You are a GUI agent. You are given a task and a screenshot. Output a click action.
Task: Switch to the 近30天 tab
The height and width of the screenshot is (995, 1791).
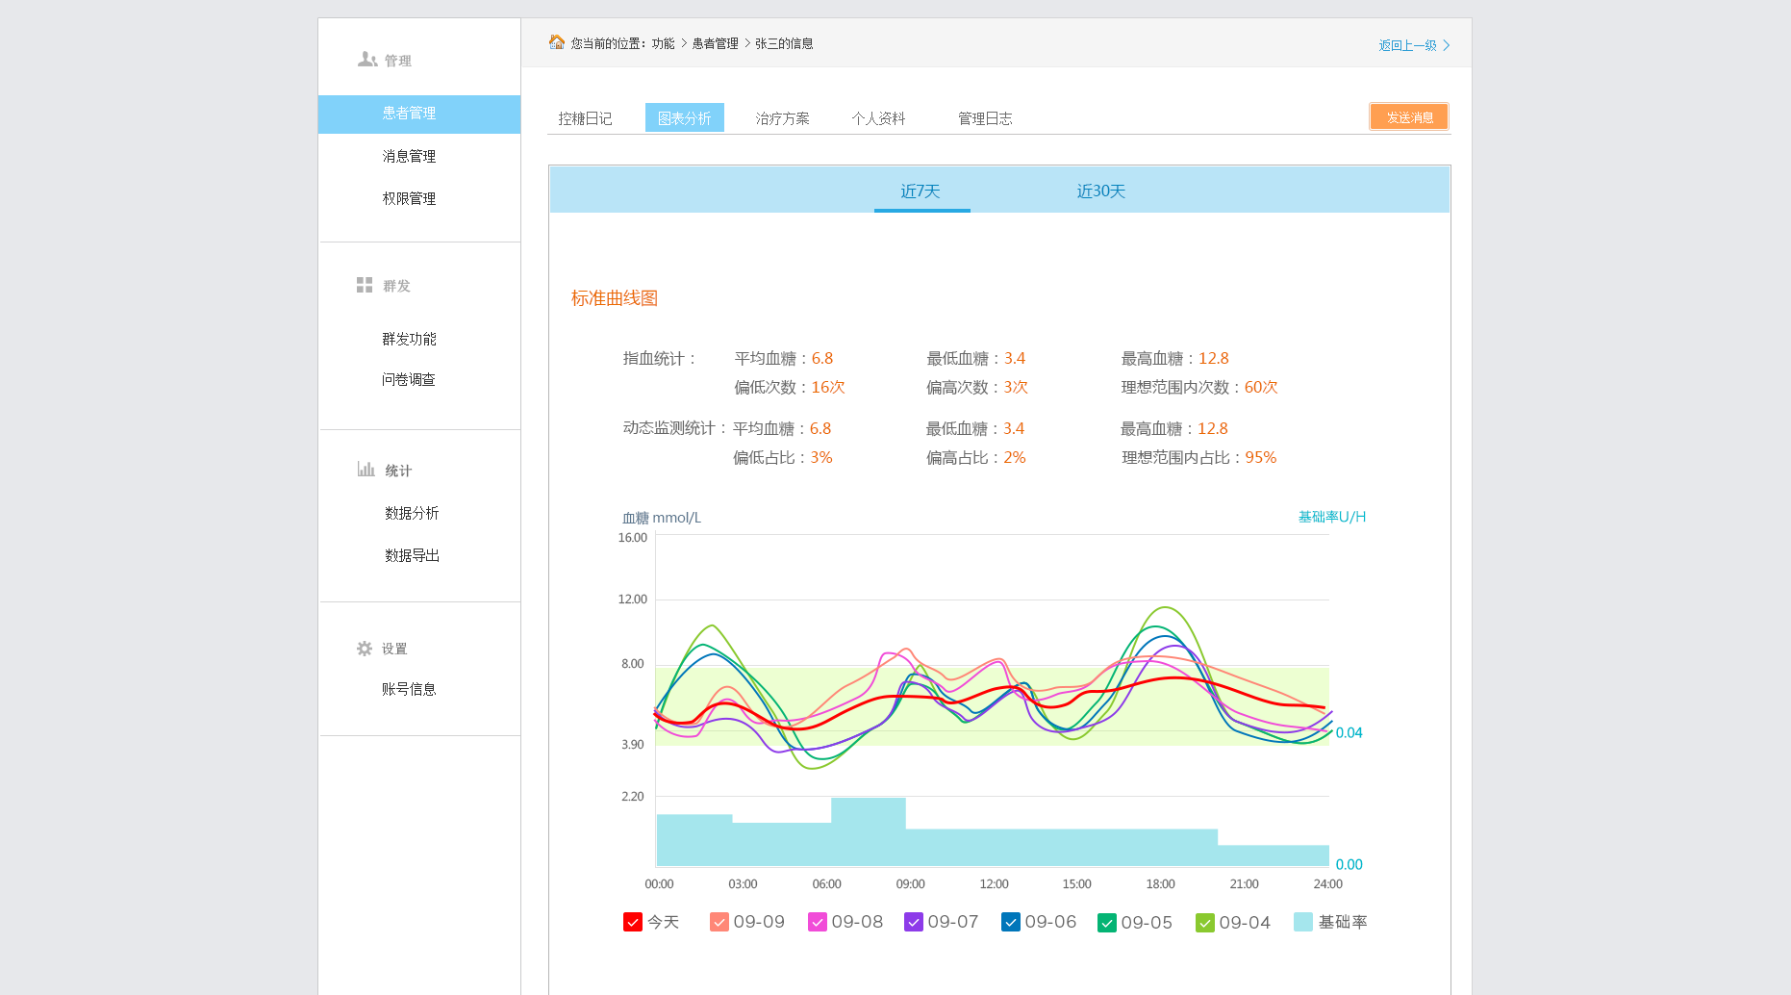pyautogui.click(x=1100, y=191)
